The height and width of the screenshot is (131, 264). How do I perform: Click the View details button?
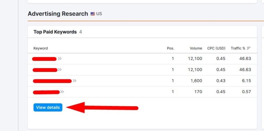(48, 107)
